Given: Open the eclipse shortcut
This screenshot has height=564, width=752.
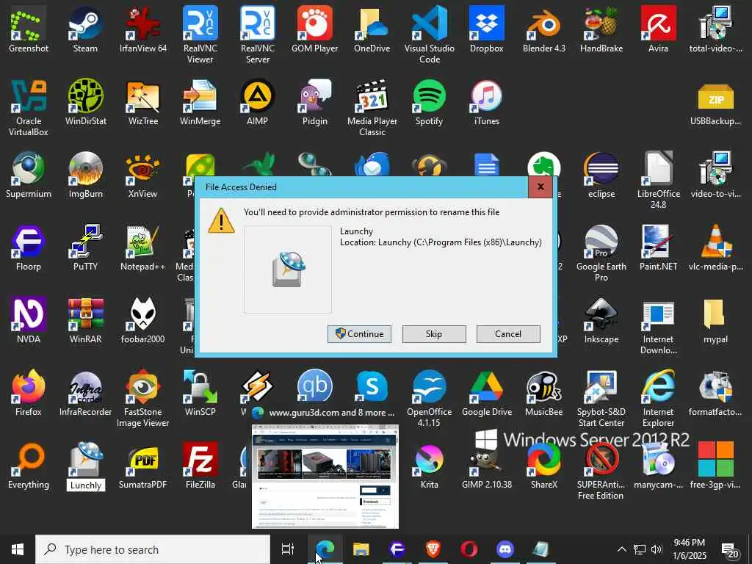Looking at the screenshot, I should pos(601,175).
